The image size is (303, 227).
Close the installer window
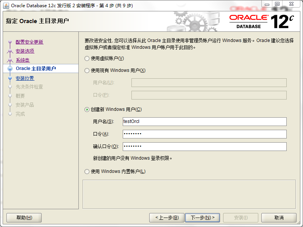point(291,4)
